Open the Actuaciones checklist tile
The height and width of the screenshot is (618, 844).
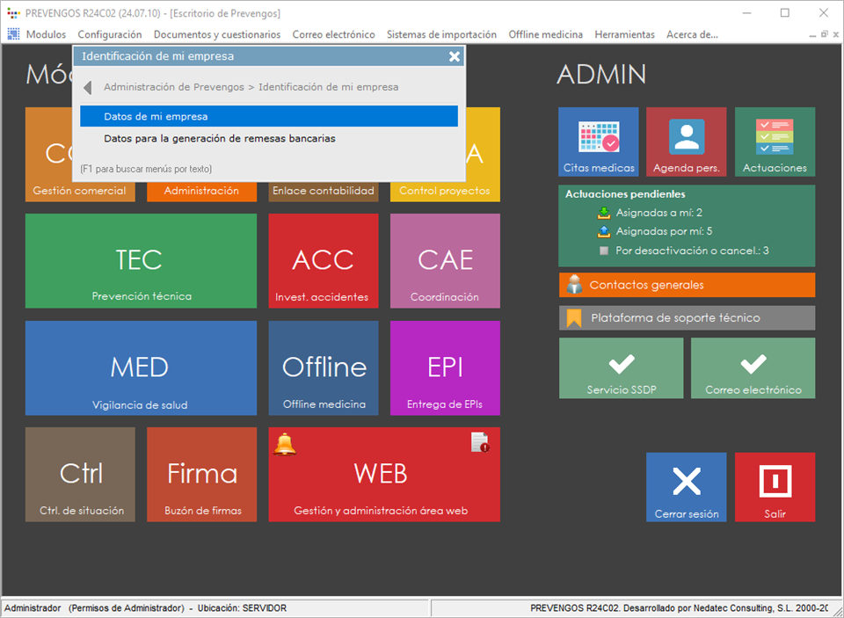(x=775, y=142)
